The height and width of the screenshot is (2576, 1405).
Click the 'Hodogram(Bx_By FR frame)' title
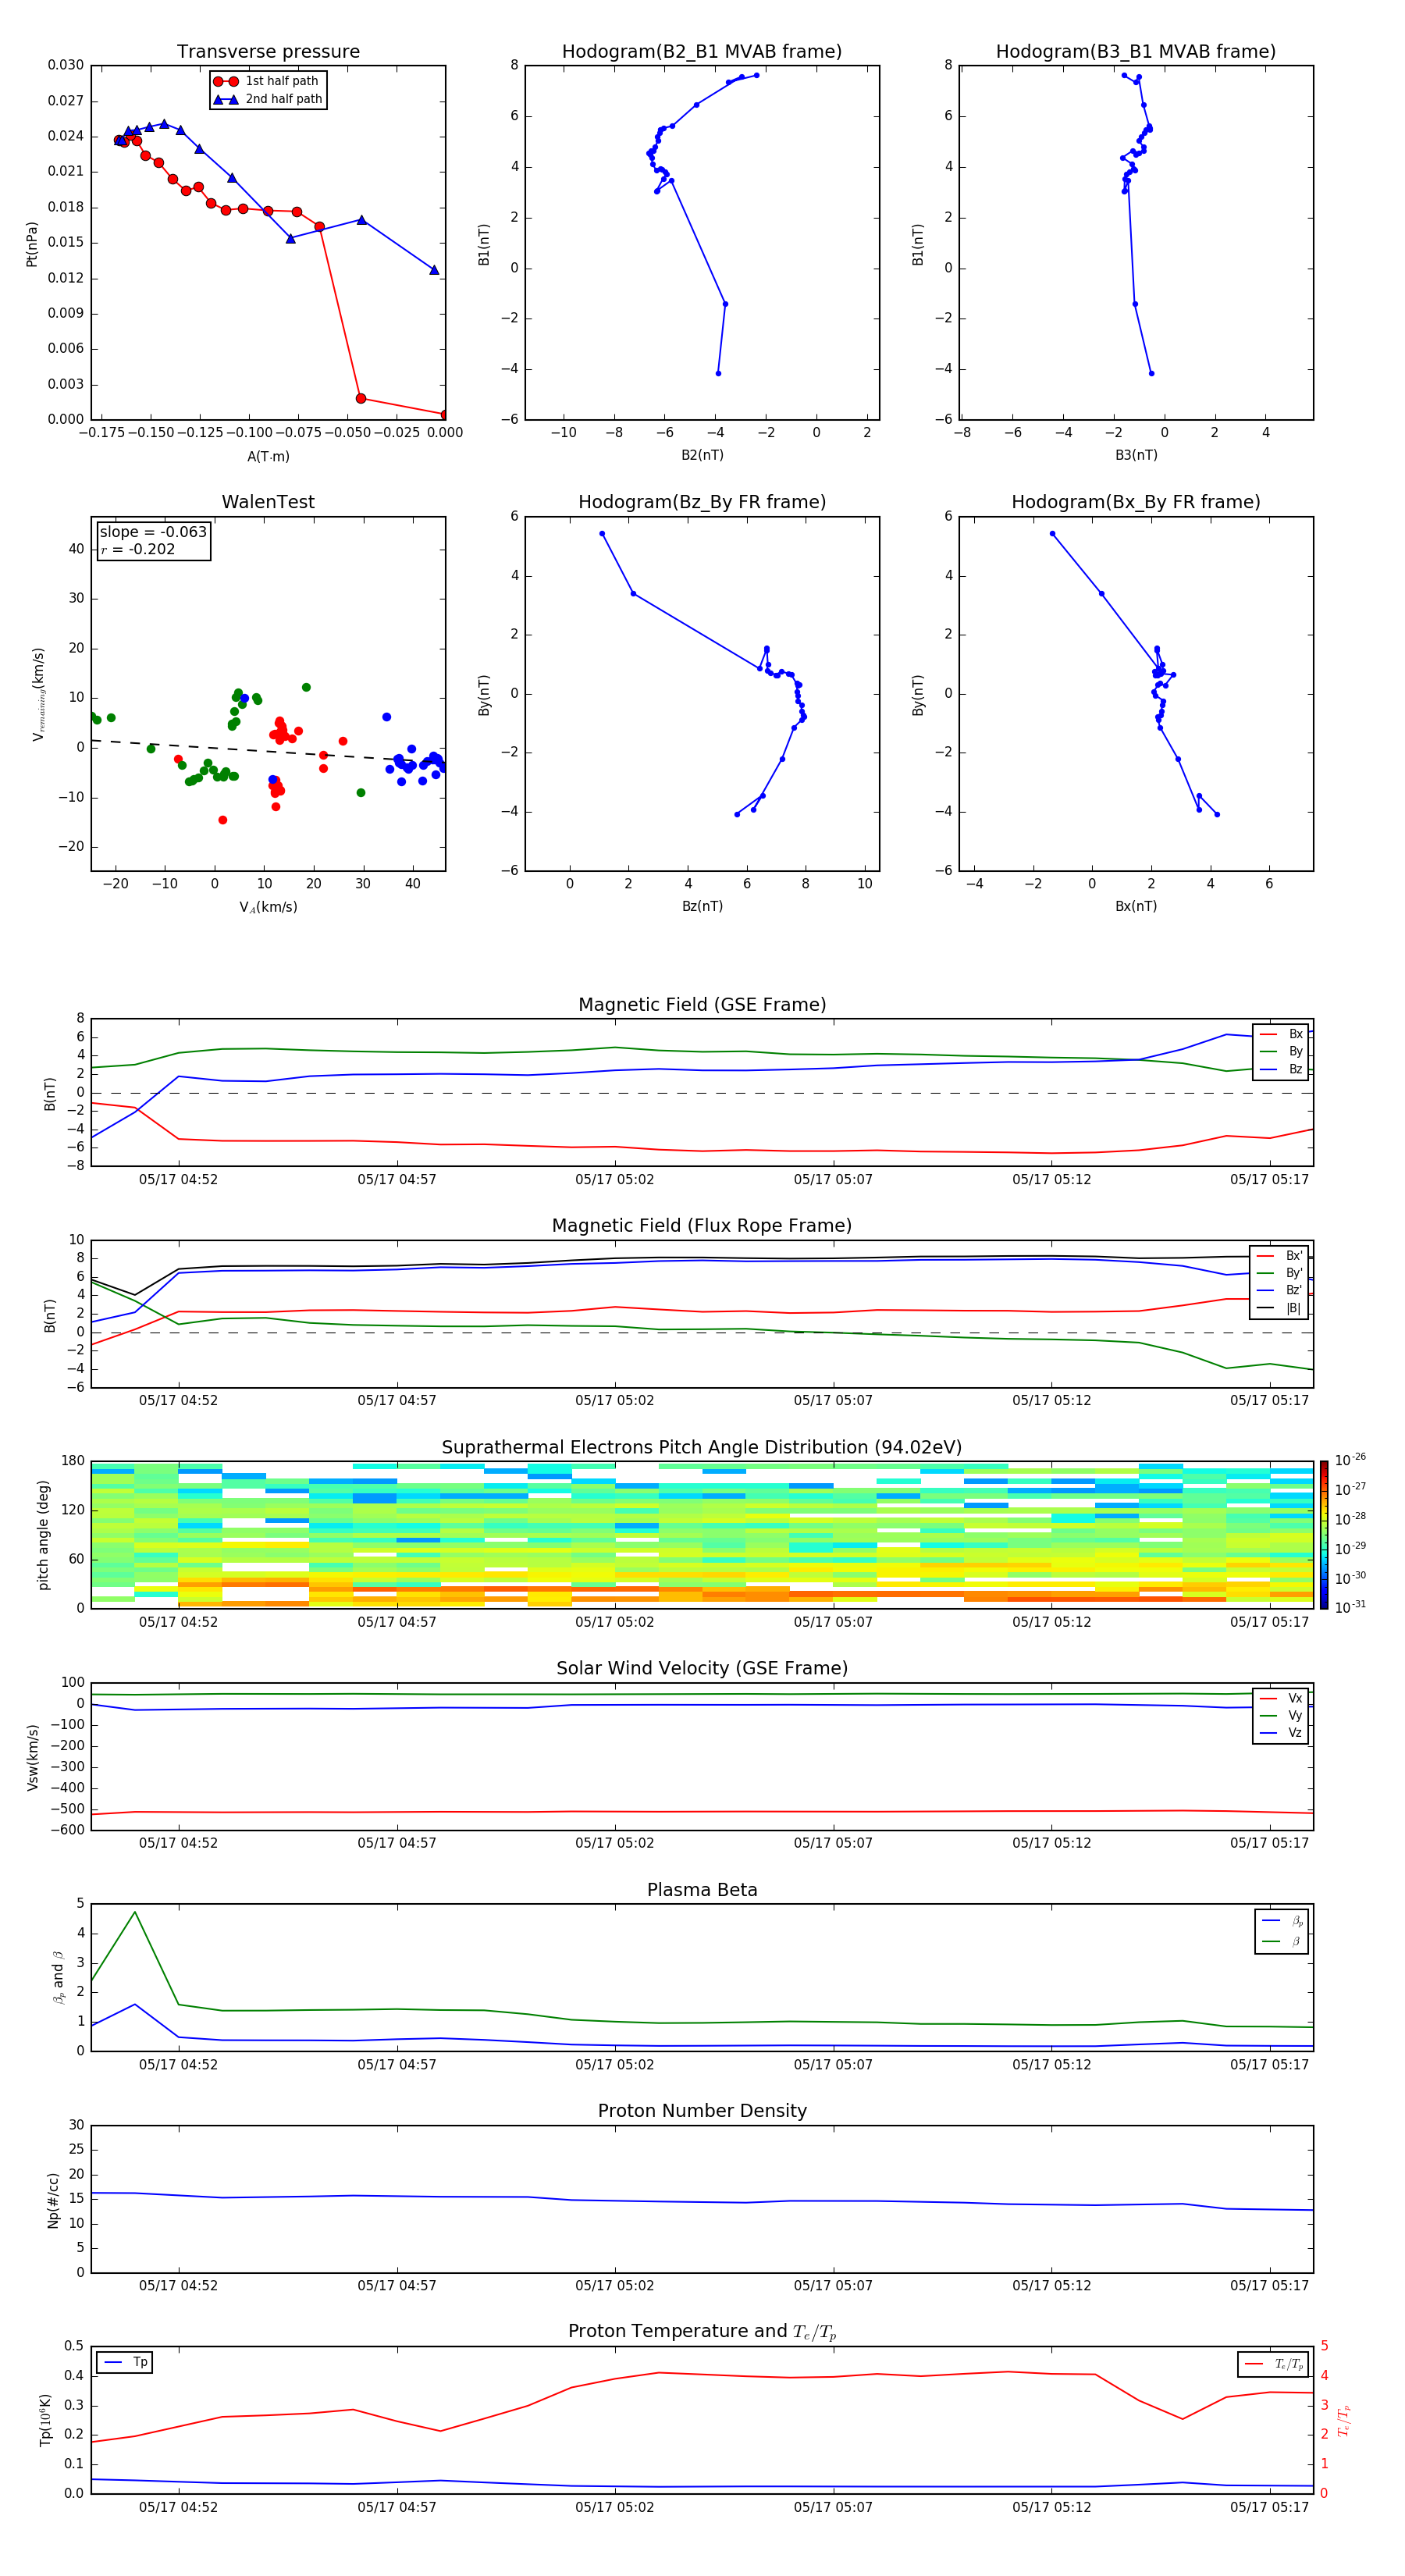pos(1136,502)
